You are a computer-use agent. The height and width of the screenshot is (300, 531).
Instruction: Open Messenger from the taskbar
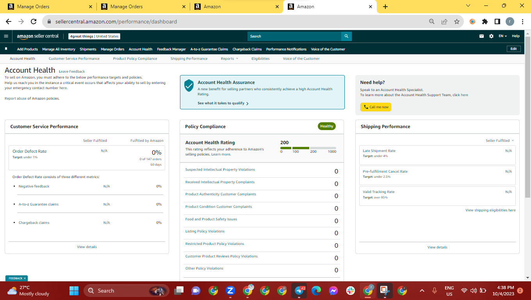point(333,291)
